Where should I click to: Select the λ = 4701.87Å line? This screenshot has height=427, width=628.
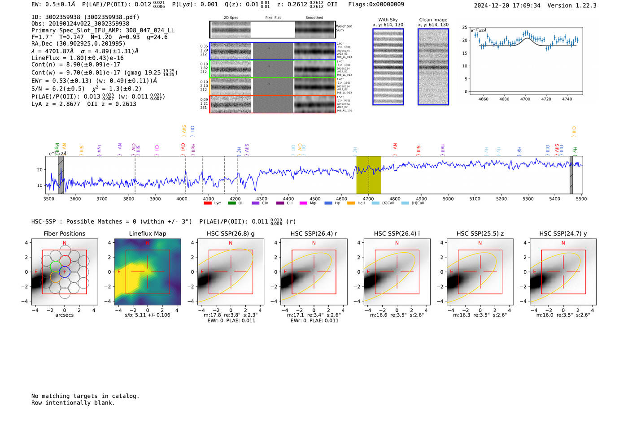[85, 51]
